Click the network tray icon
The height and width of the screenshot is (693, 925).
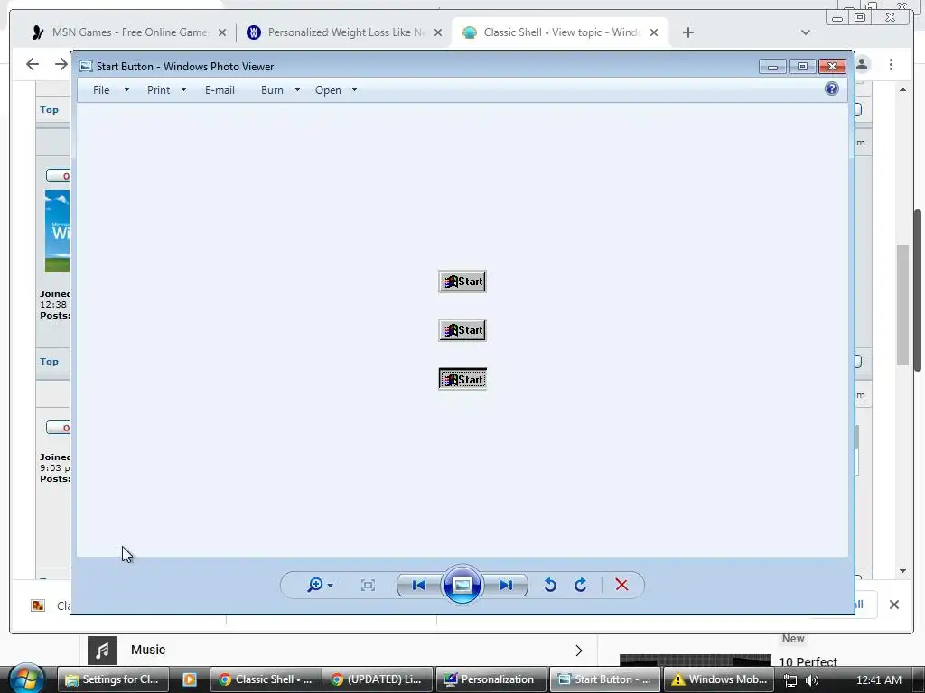pos(790,680)
